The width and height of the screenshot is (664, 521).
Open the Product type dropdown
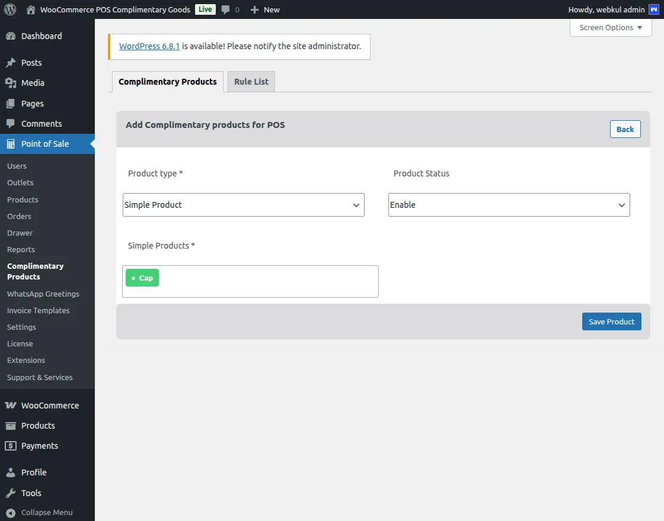point(243,205)
